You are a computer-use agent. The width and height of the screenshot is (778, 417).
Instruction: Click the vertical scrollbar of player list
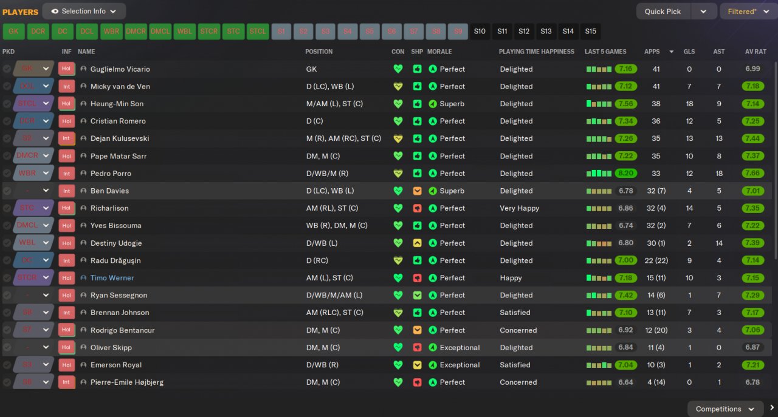775,161
